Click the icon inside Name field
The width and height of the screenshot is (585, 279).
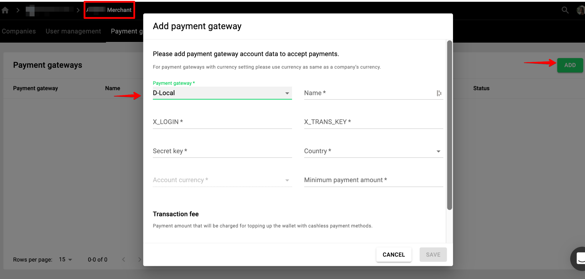(439, 93)
